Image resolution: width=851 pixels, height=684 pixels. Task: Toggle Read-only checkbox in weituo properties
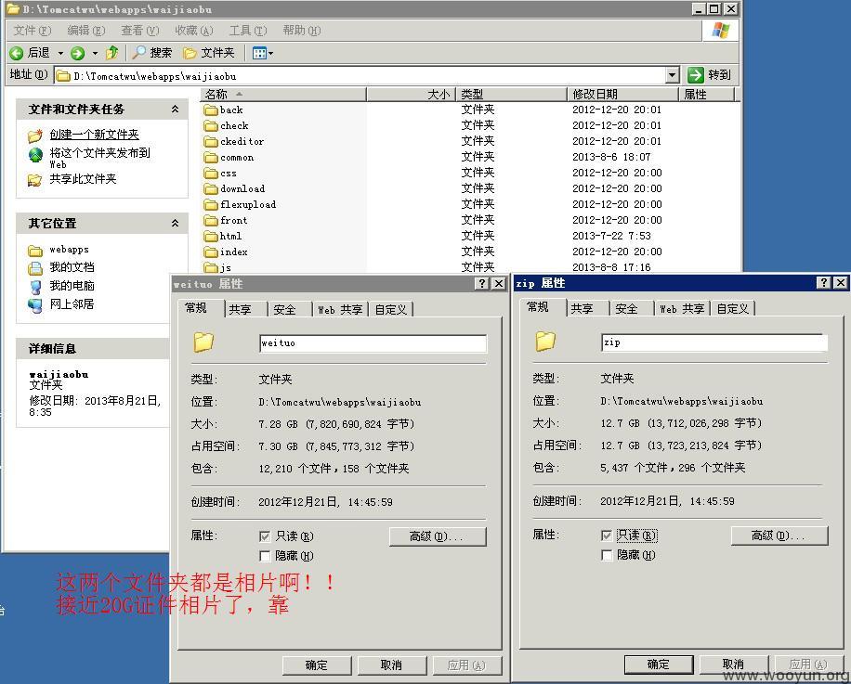tap(265, 536)
